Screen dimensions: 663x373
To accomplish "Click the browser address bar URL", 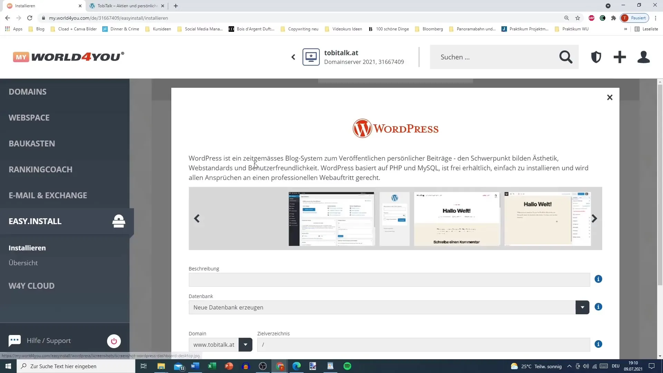I will point(108,18).
